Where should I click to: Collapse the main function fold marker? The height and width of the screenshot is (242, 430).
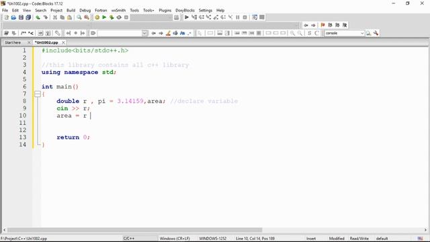pos(38,94)
